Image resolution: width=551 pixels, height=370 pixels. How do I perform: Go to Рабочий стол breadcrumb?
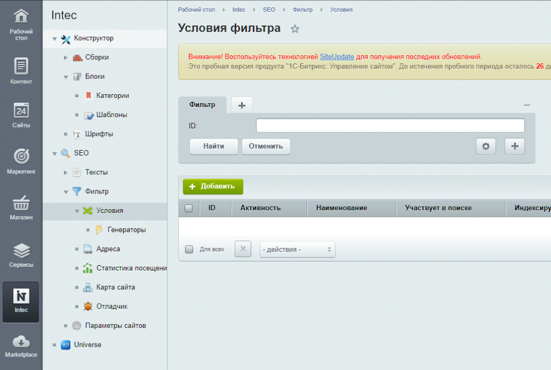coord(196,10)
